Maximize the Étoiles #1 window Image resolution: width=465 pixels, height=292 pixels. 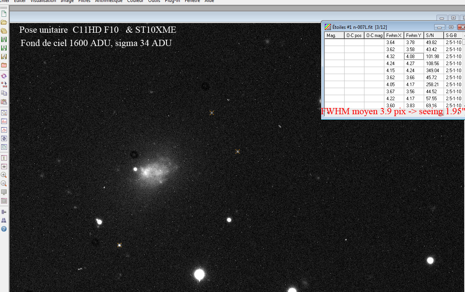pyautogui.click(x=451, y=27)
